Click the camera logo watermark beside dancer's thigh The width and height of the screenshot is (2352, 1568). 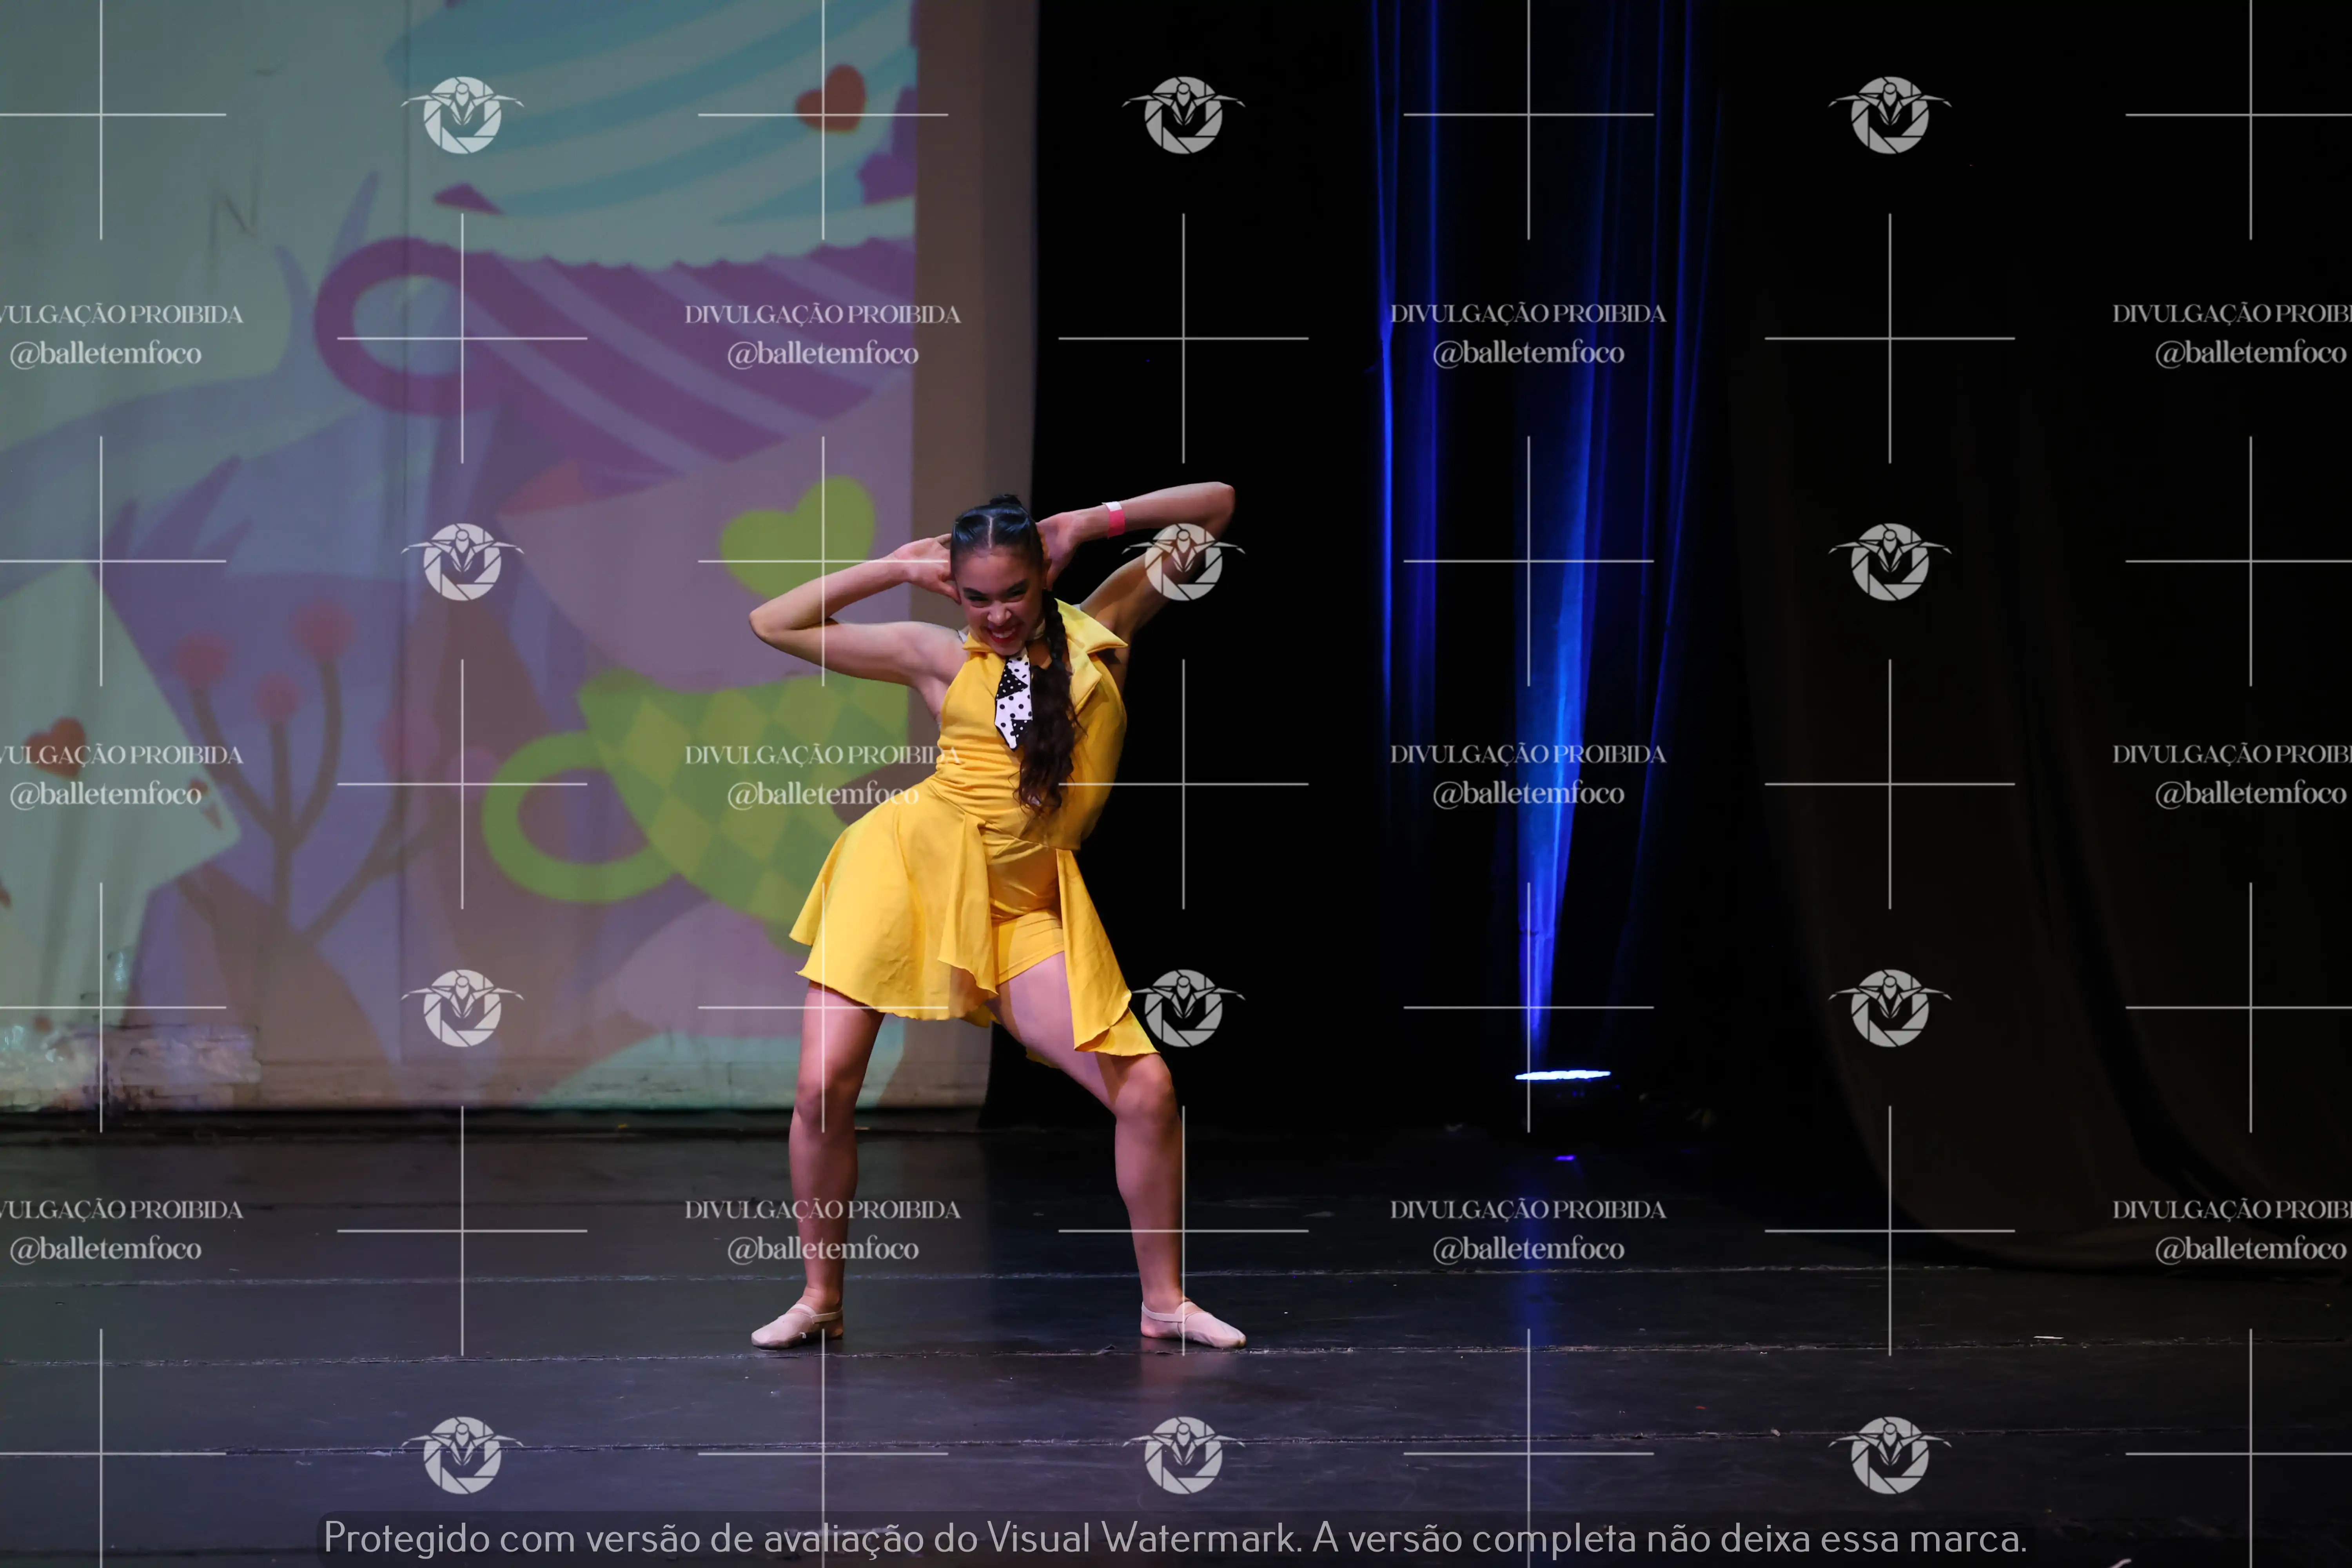1183,1008
